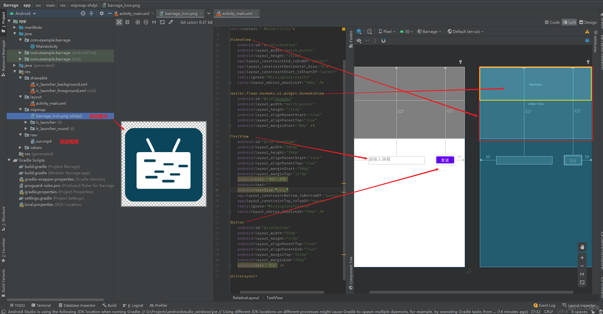Image resolution: width=603 pixels, height=314 pixels.
Task: Switch the editor to Code view
Action: point(552,22)
